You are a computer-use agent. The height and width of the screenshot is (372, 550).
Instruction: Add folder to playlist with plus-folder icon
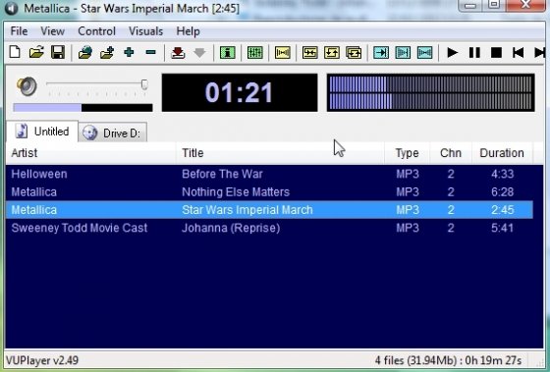click(107, 53)
